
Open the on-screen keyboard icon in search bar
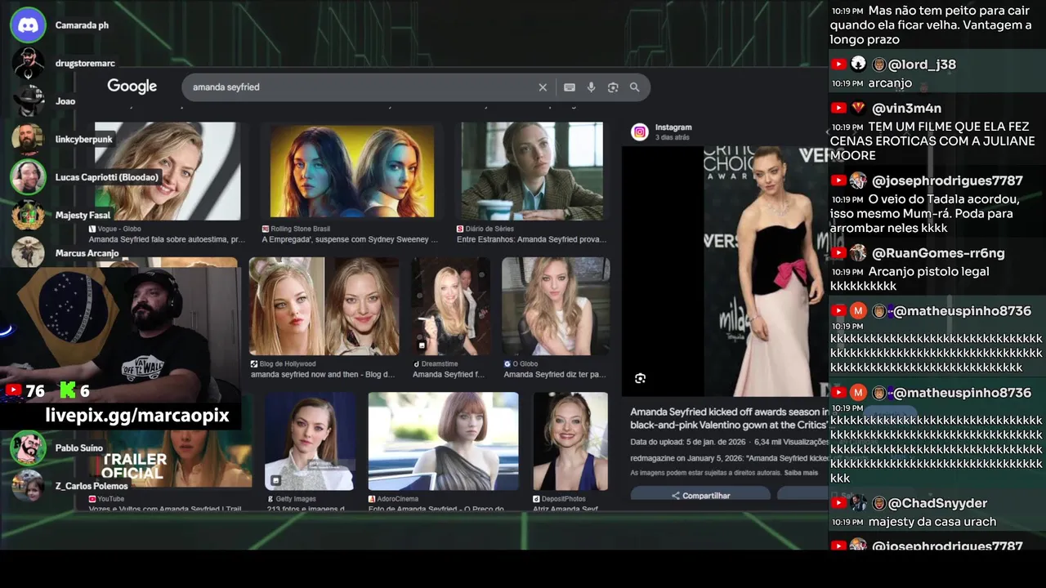click(x=570, y=87)
